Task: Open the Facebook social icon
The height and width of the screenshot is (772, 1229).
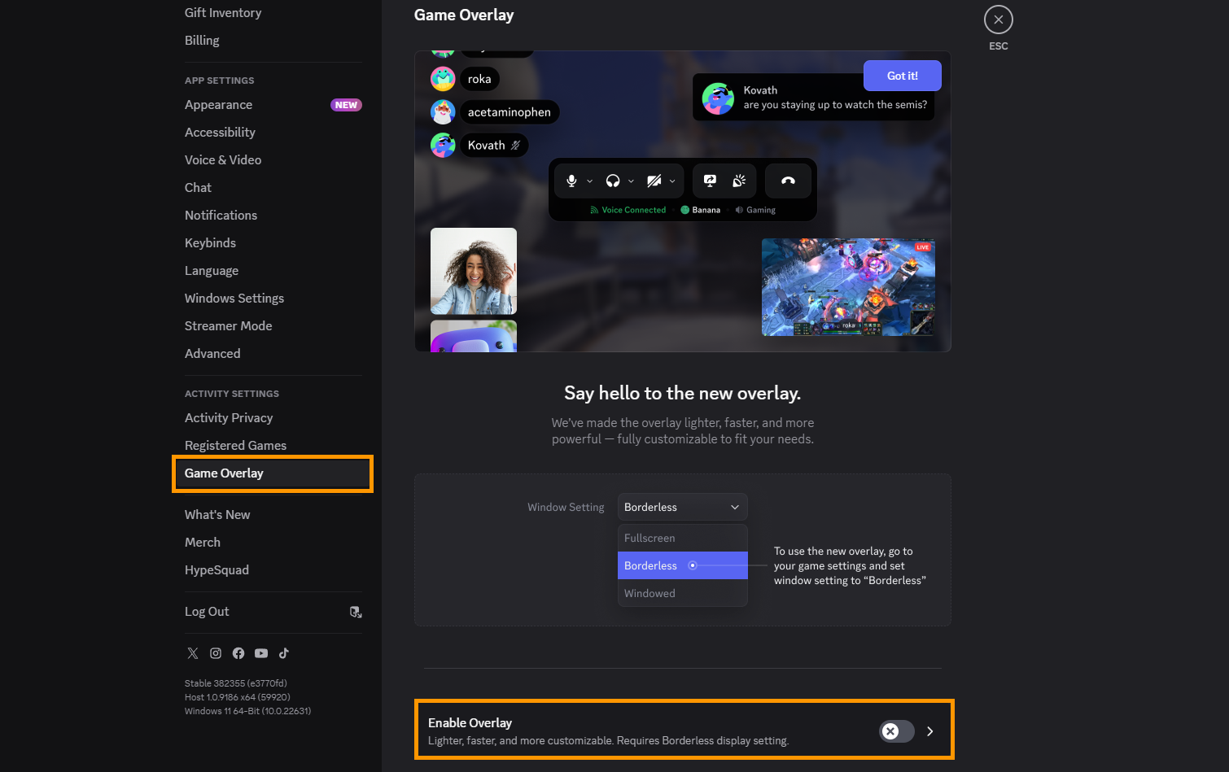Action: [x=238, y=653]
